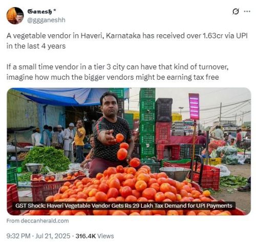256x246 pixels.
Task: View the 316.4K Views count
Action: pyautogui.click(x=95, y=236)
